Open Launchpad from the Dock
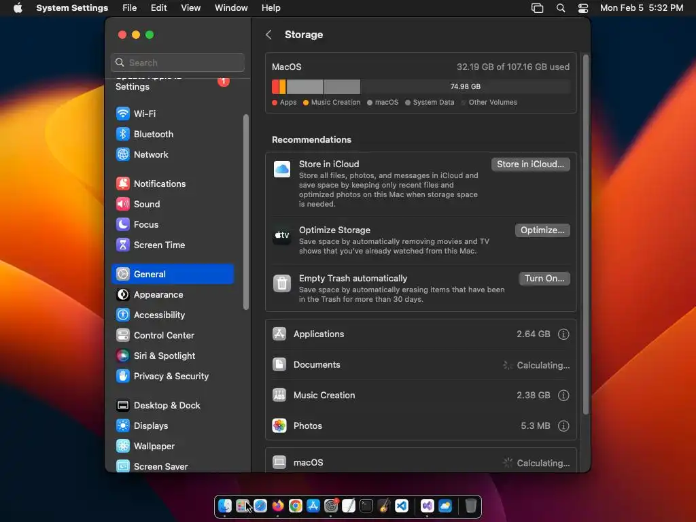Screen dimensions: 696x522 point(243,506)
